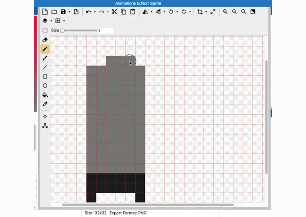Expand rotate clockwise options arrow
Image resolution: width=306 pixels, height=217 pixels.
[x=190, y=12]
